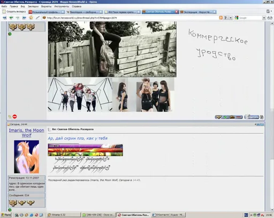
Task: Click the RSS feed icon in address bar
Action: coord(221,18)
